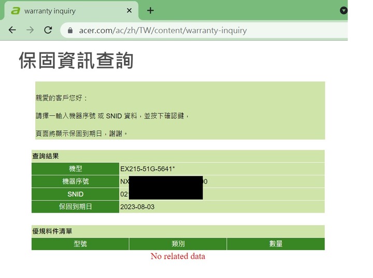Select the model value EX215-51G-5641*
The height and width of the screenshot is (278, 373).
click(148, 169)
